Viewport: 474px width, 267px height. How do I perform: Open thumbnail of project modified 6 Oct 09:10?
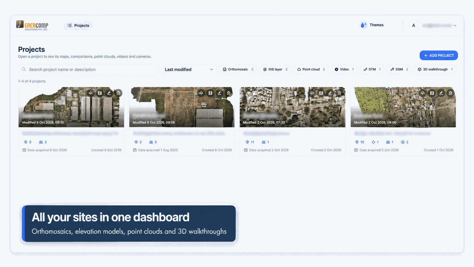(x=71, y=107)
